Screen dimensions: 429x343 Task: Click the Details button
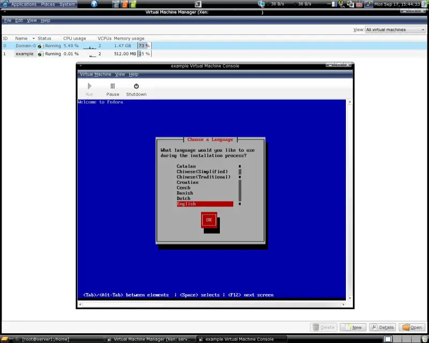click(382, 327)
